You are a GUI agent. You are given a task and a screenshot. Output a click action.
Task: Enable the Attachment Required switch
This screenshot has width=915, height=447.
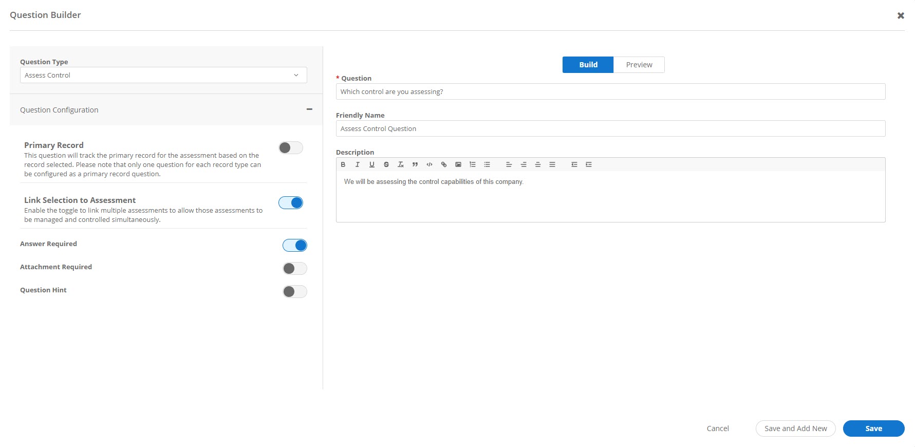point(294,268)
